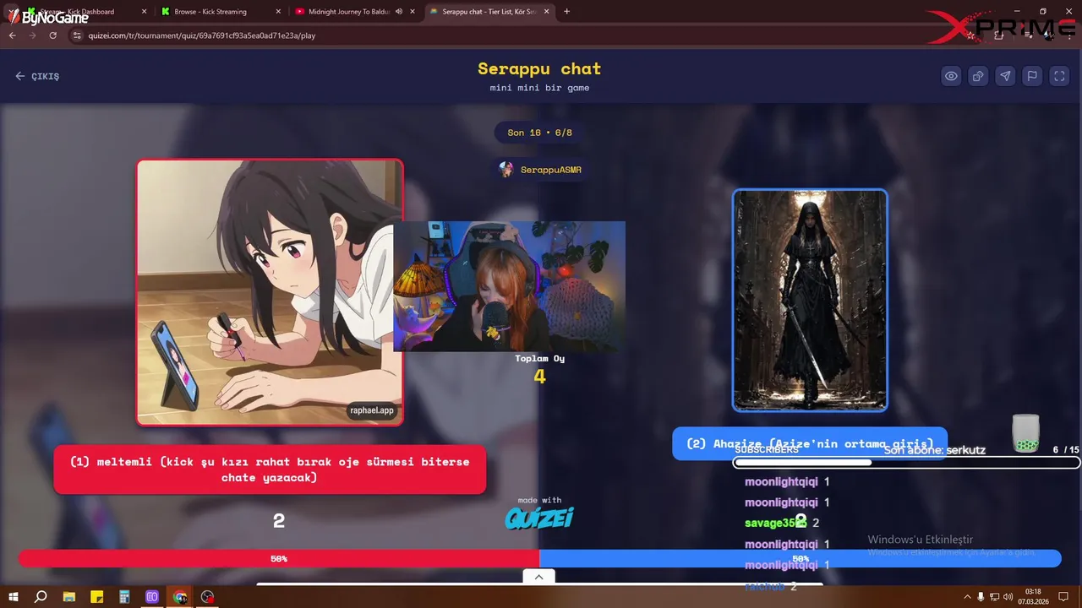The image size is (1082, 608).
Task: Open the SerappuASMR creator chip
Action: (540, 170)
